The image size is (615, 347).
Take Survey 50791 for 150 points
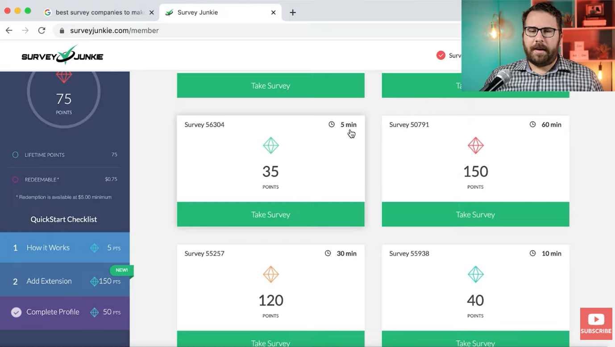[475, 215]
